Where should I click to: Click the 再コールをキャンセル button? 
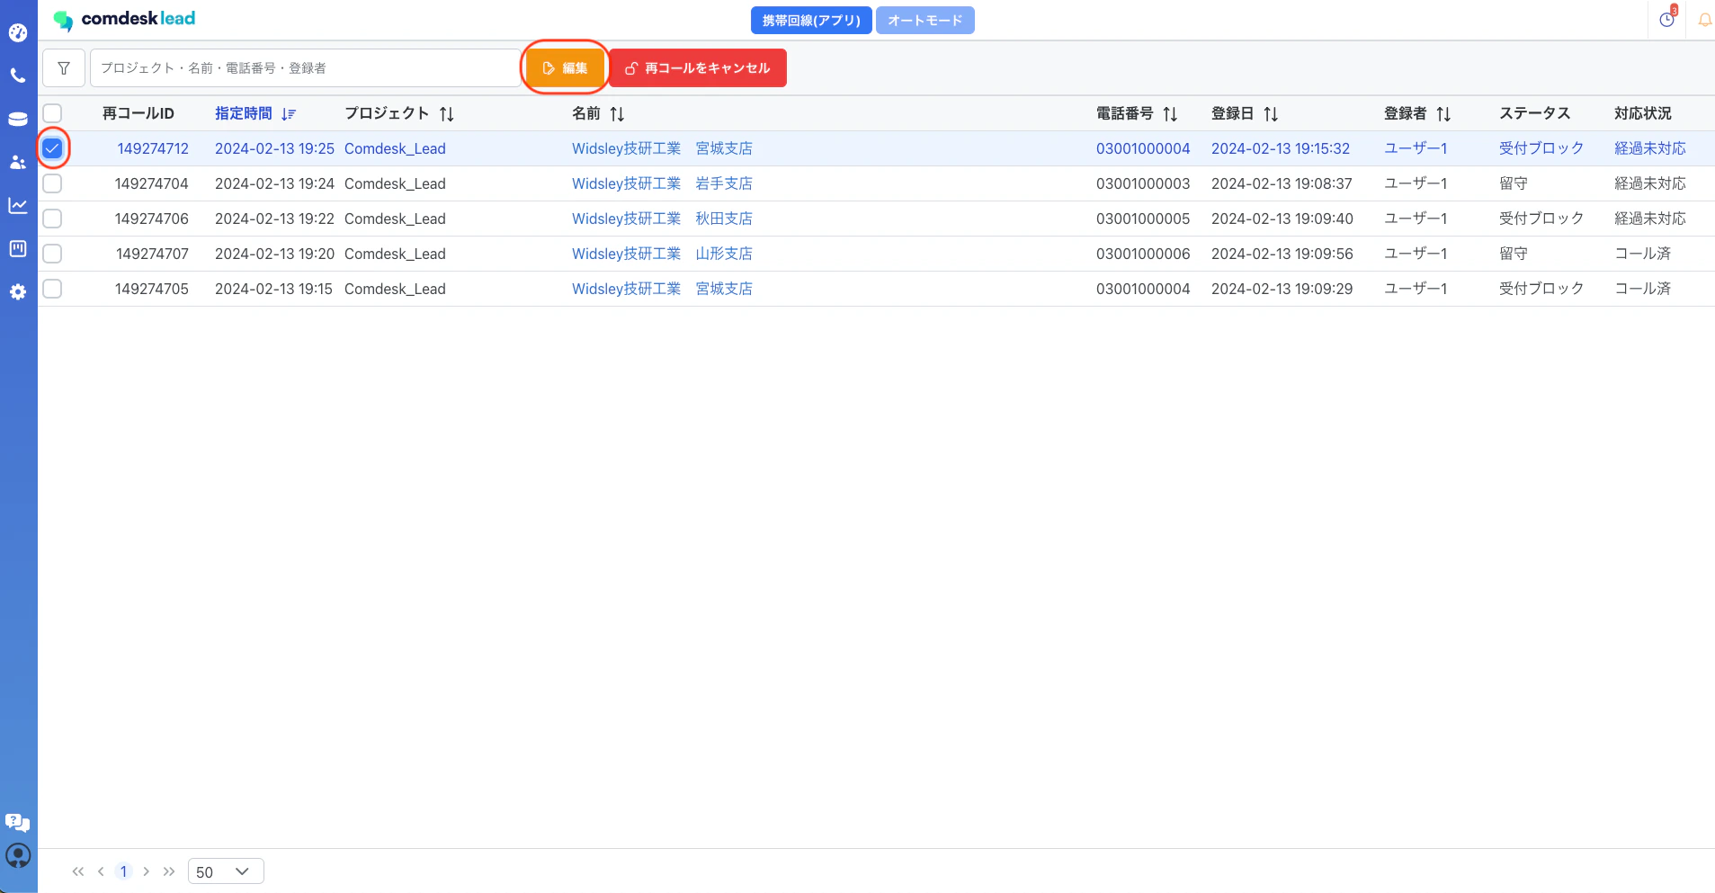click(698, 68)
